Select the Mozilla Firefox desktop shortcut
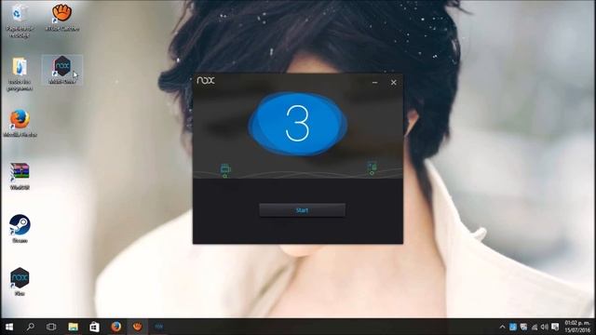Viewport: 596px width, 335px height. (20, 124)
